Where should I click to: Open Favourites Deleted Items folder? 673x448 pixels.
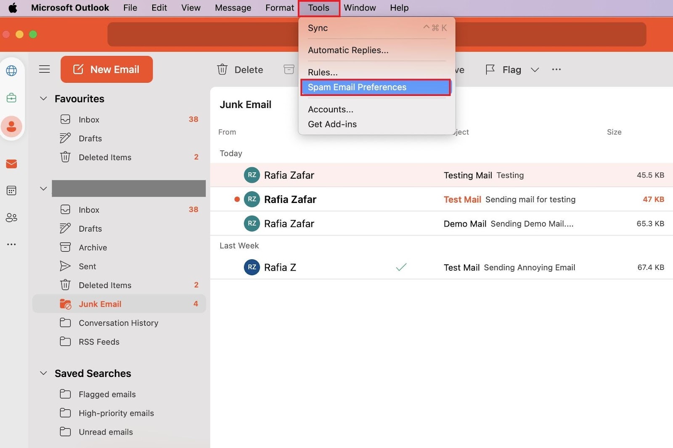[119, 157]
